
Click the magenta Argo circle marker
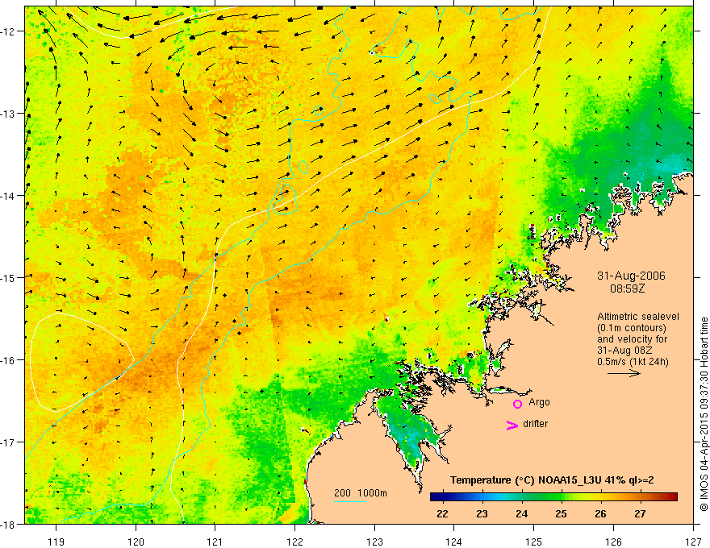pyautogui.click(x=517, y=404)
